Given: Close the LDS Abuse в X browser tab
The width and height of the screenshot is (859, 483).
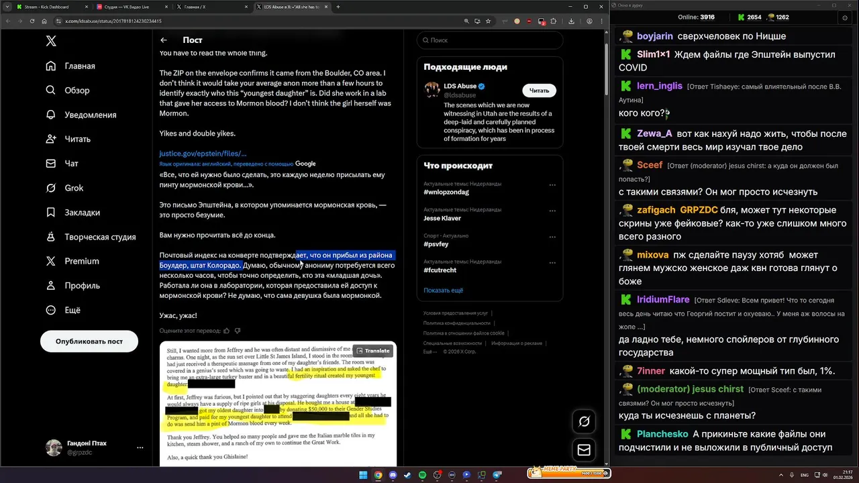Looking at the screenshot, I should click(x=327, y=7).
